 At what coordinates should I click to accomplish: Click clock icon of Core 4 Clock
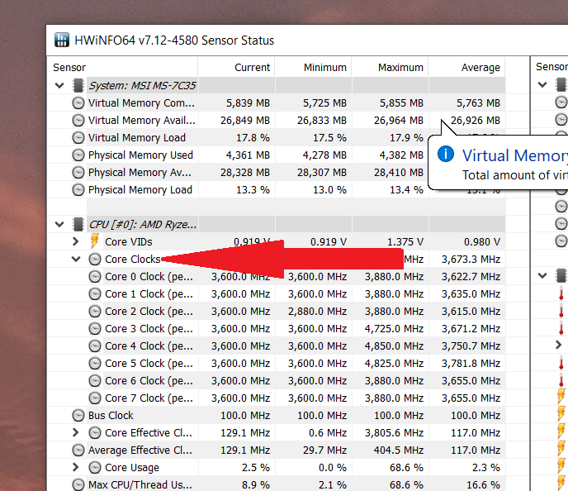95,346
